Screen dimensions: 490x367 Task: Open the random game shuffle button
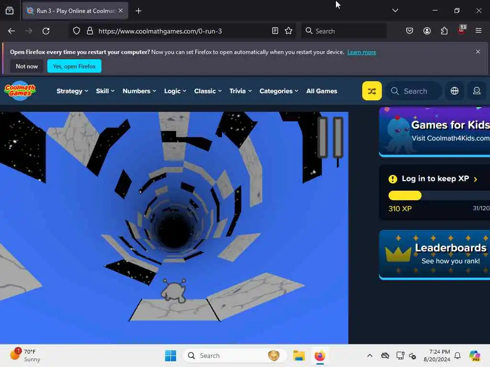(371, 91)
